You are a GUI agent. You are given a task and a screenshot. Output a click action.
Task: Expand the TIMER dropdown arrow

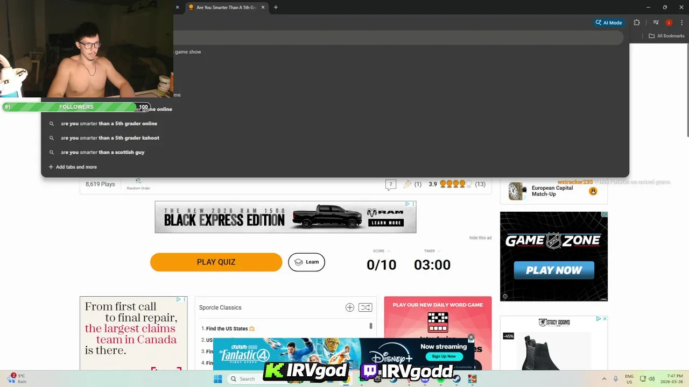click(x=438, y=251)
